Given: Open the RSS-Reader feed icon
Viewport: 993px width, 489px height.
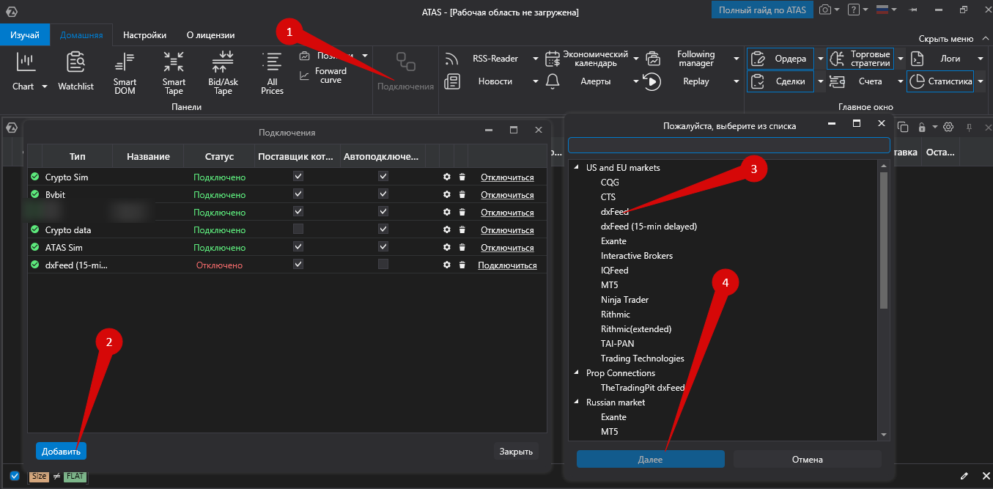Looking at the screenshot, I should [451, 59].
